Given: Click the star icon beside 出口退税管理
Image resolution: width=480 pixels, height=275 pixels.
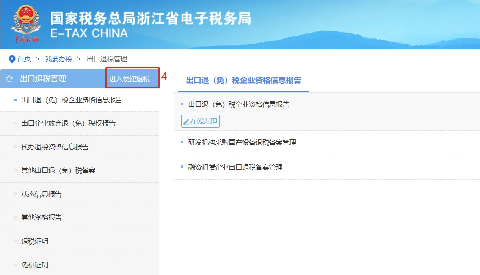Looking at the screenshot, I should click(x=9, y=79).
